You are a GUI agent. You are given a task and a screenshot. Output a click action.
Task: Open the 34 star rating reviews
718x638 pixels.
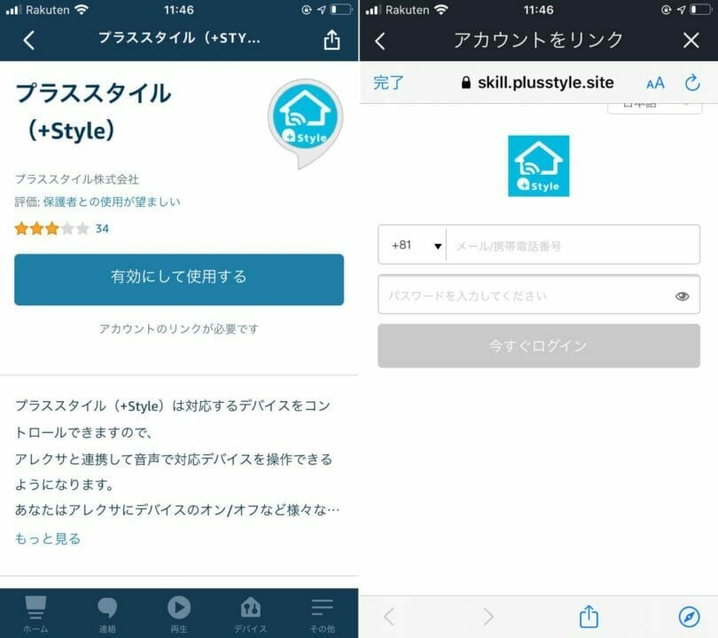coord(62,228)
